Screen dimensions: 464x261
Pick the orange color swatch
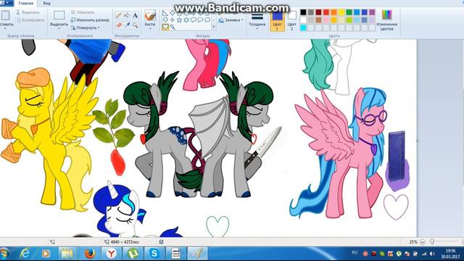333,12
